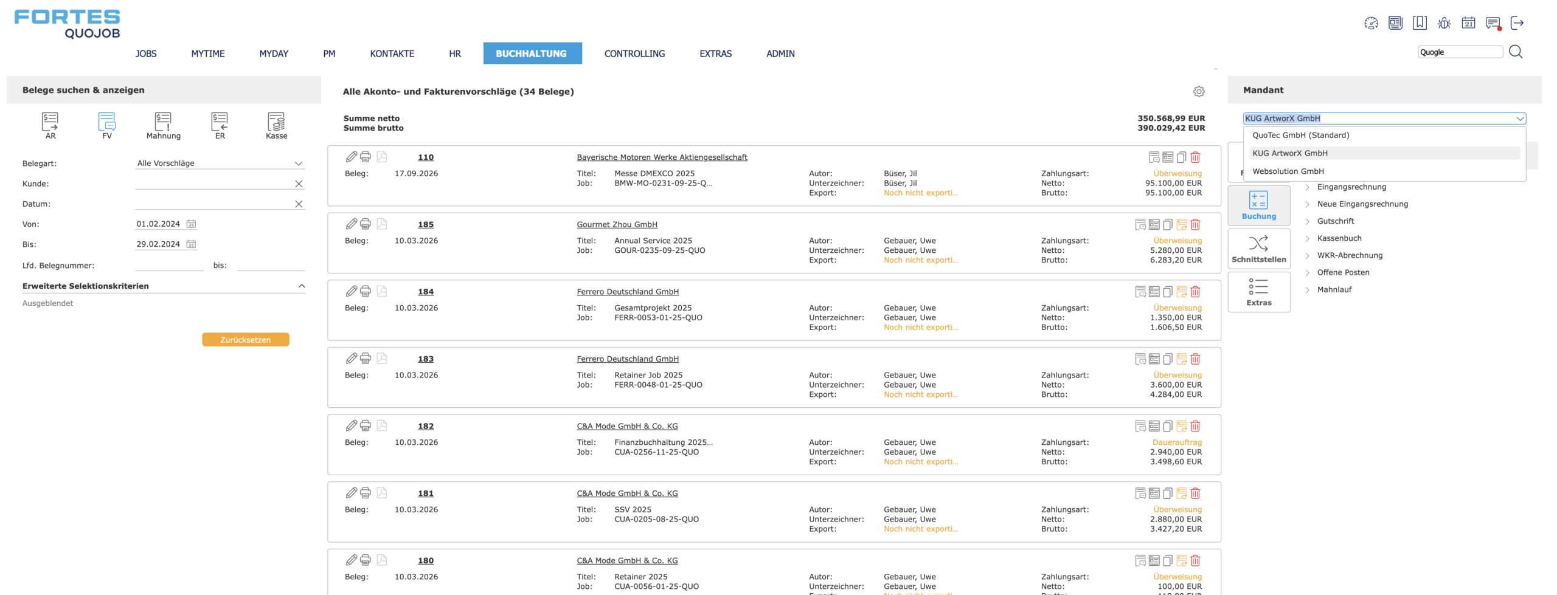
Task: Open list settings via the gear icon
Action: (1198, 91)
